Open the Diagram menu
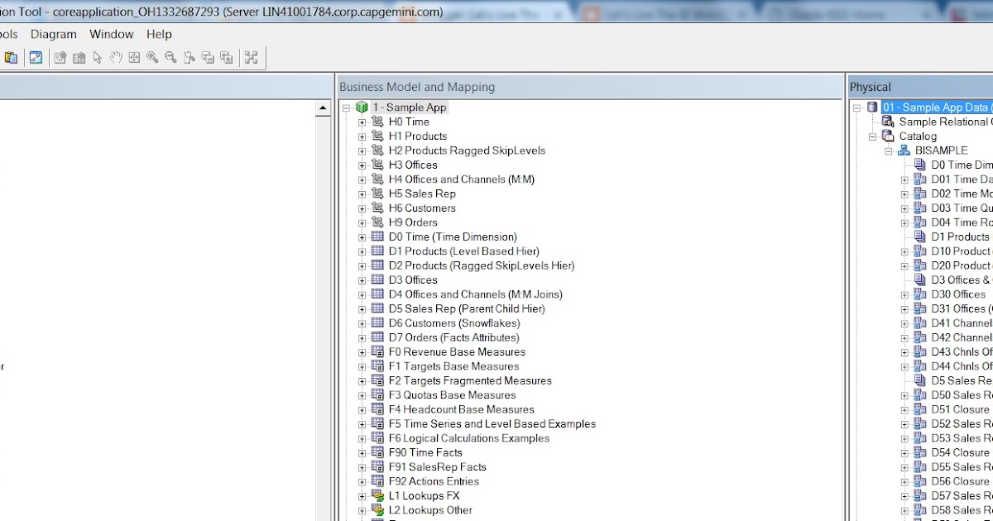 [x=53, y=34]
